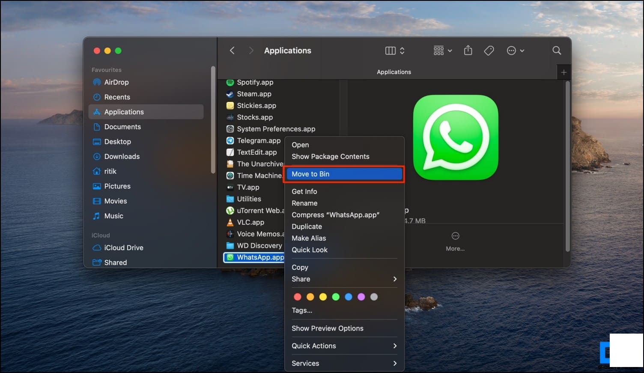This screenshot has height=373, width=644.
Task: Apply the red tag color
Action: point(298,297)
